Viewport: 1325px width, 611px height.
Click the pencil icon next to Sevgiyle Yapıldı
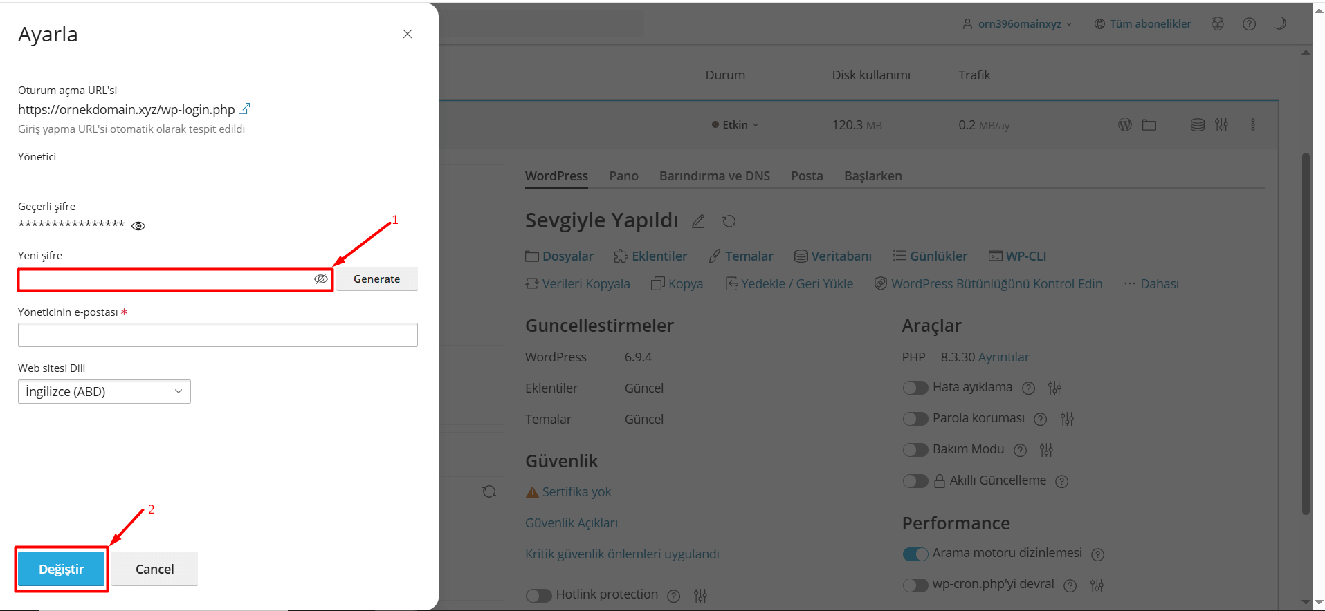698,221
